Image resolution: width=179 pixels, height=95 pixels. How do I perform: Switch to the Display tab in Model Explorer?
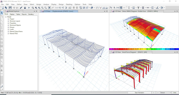12,14
